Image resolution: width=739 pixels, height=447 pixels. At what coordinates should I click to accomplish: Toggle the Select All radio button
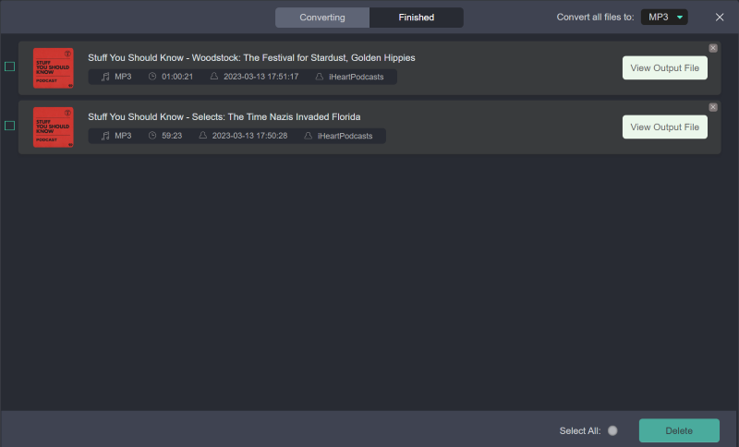pos(612,430)
